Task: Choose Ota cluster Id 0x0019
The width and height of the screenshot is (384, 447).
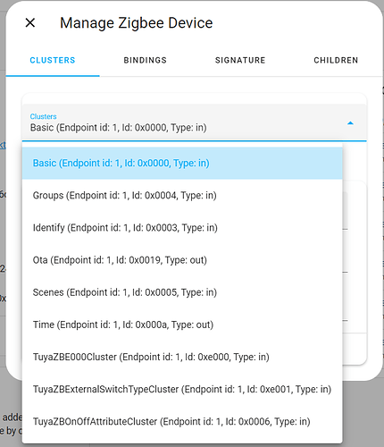Action: coord(182,260)
